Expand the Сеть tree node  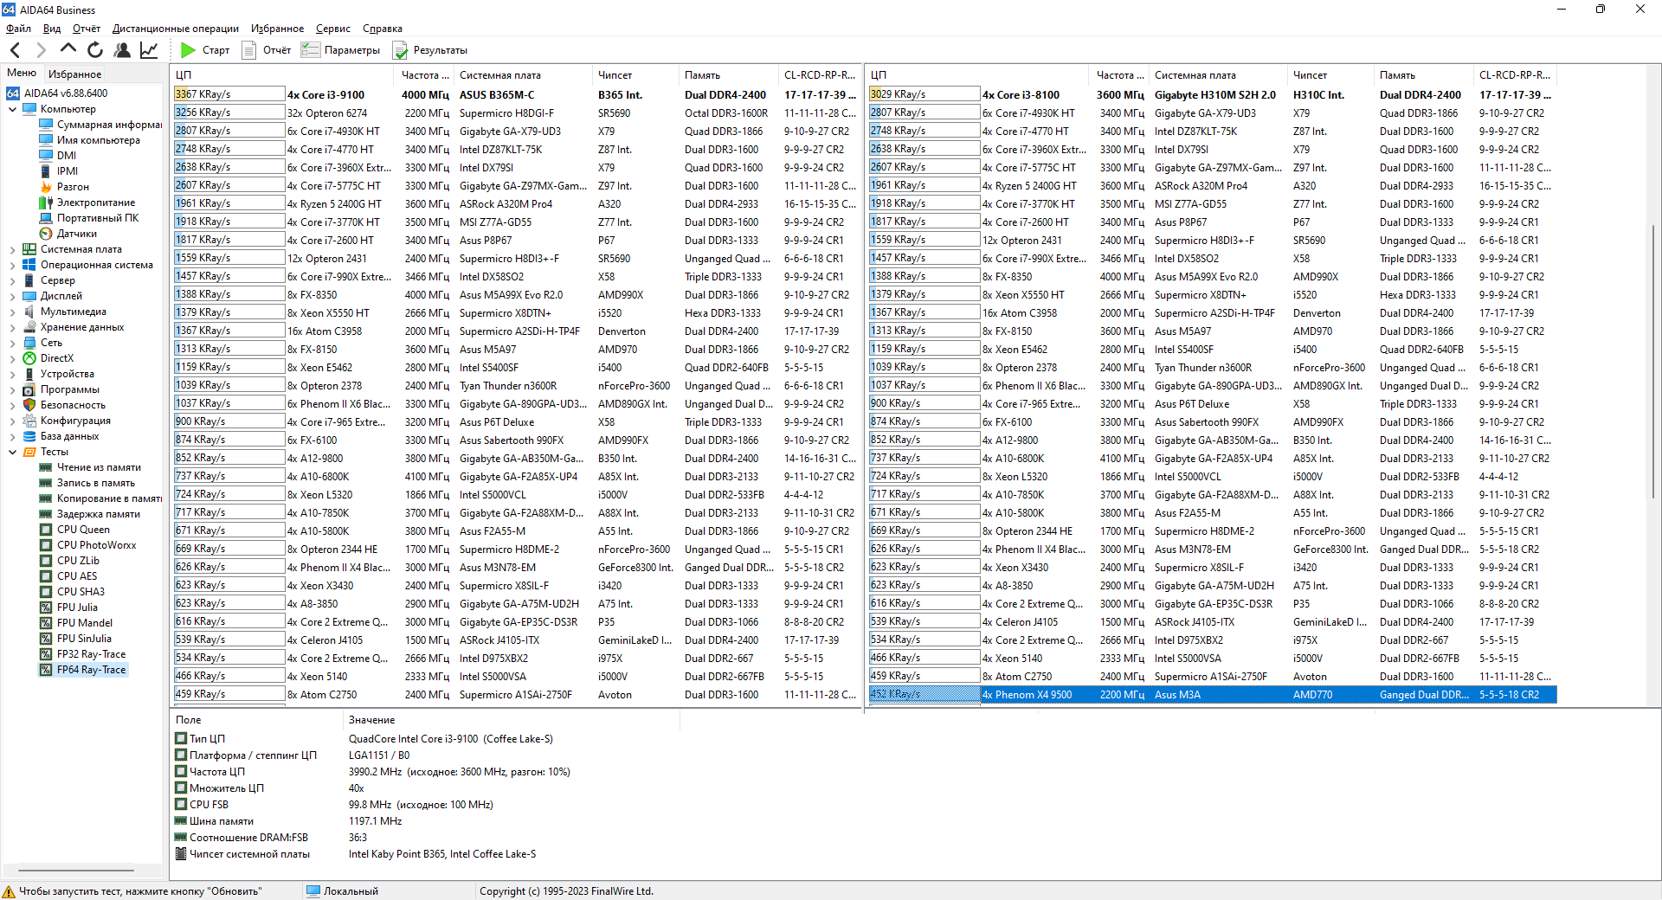pos(13,343)
